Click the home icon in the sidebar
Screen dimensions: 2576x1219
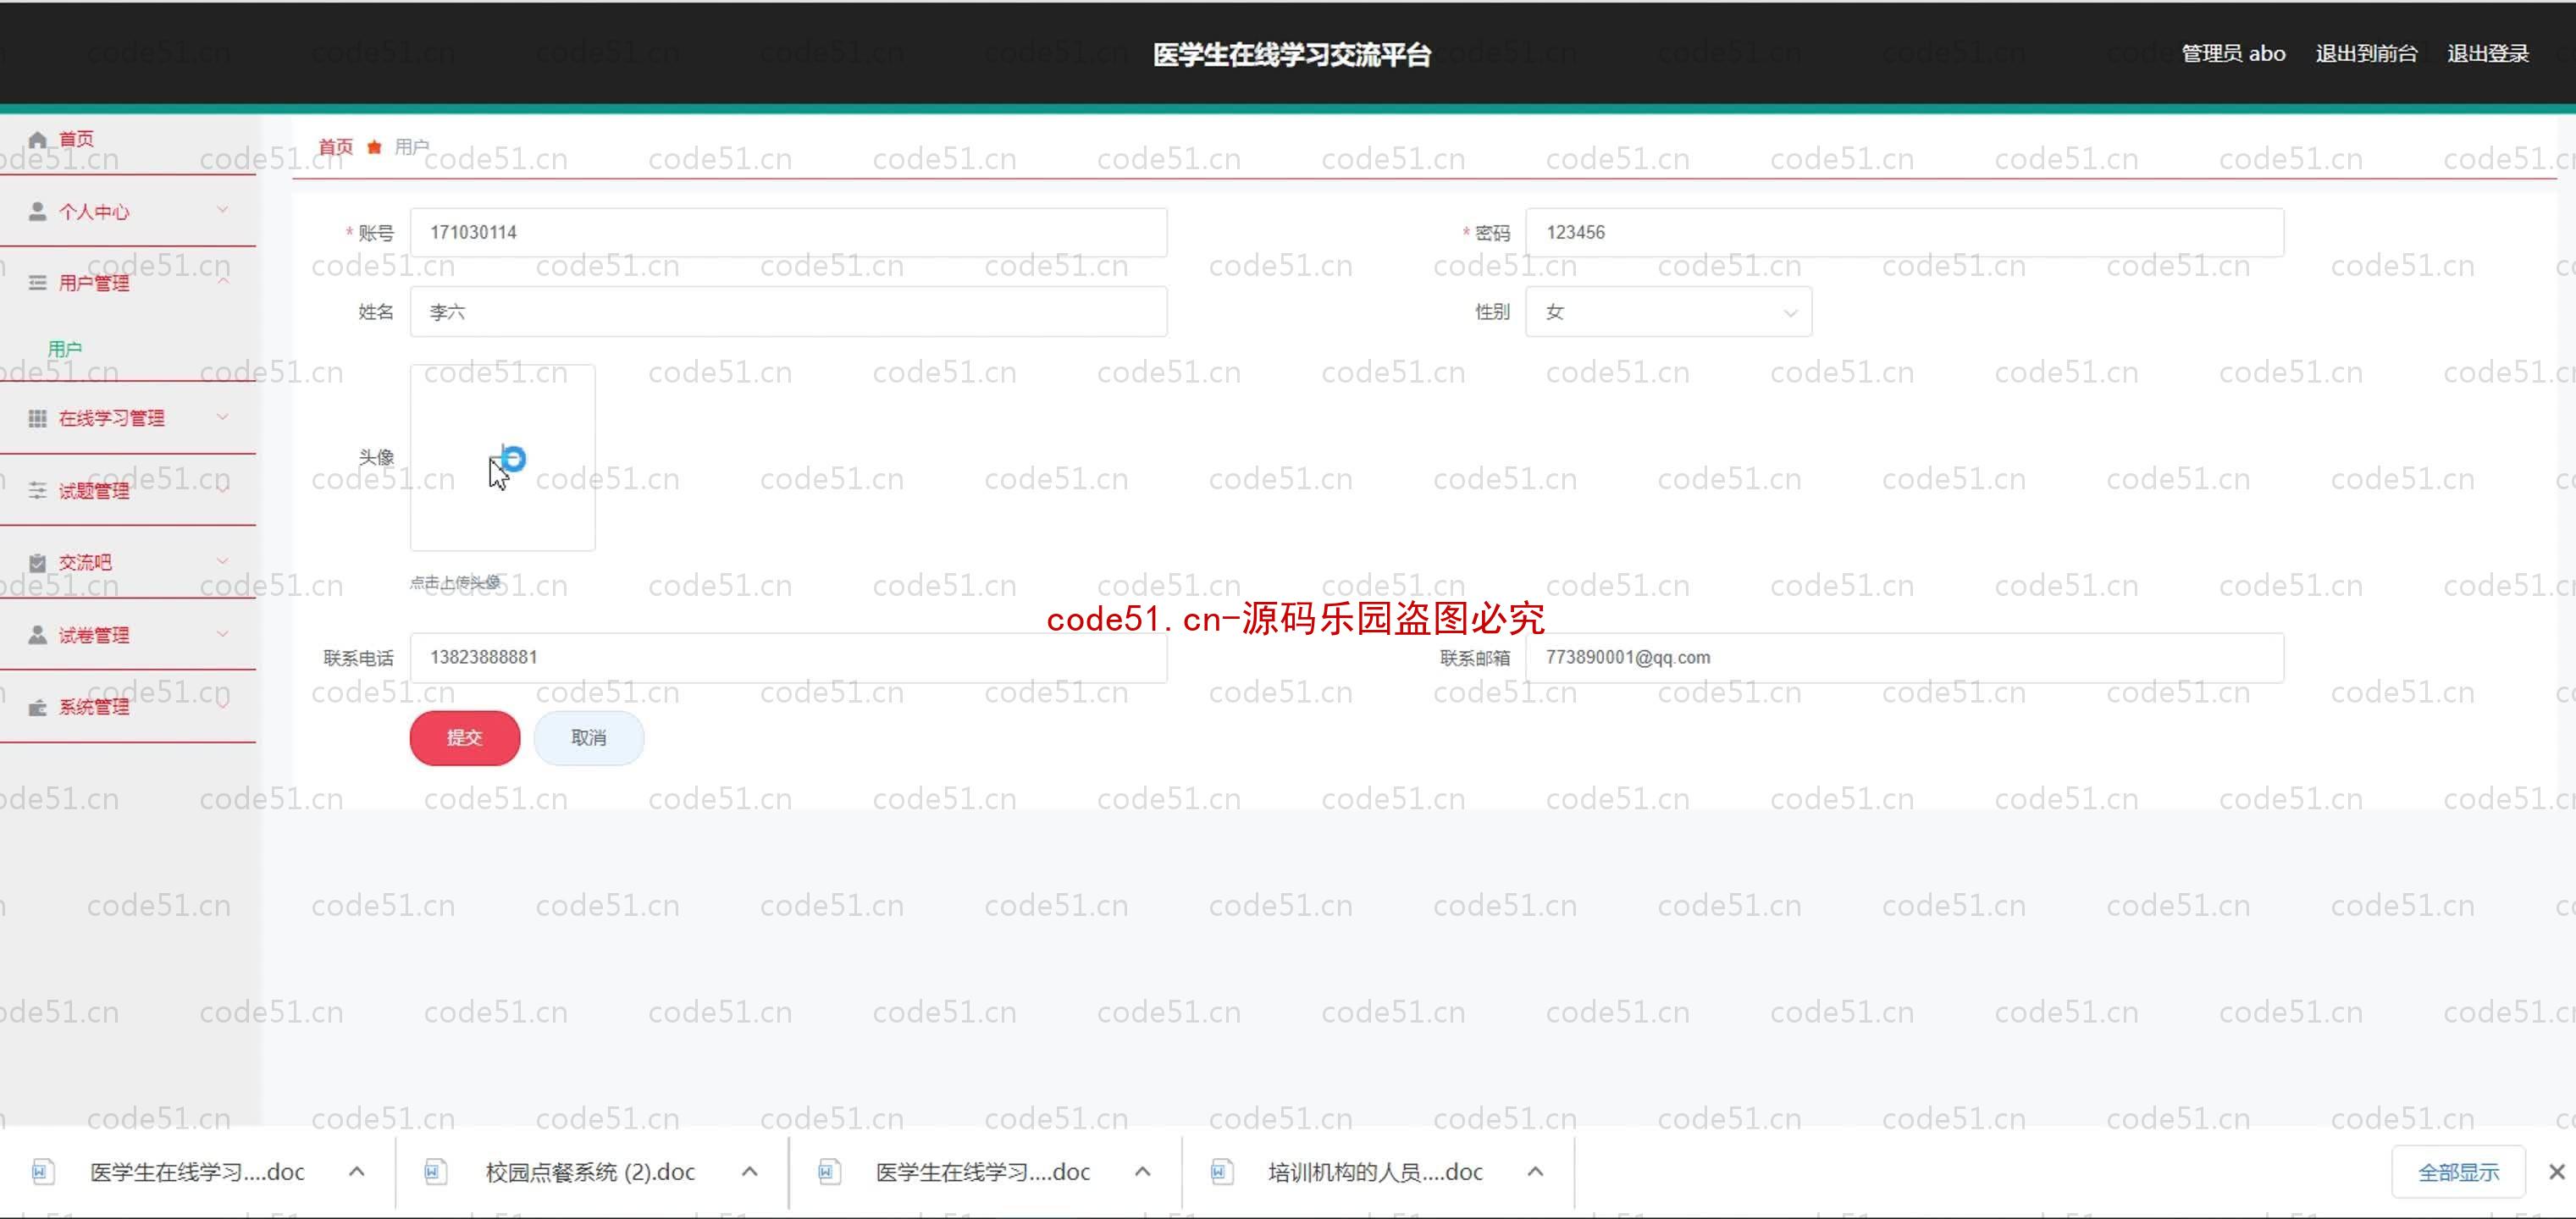coord(38,139)
